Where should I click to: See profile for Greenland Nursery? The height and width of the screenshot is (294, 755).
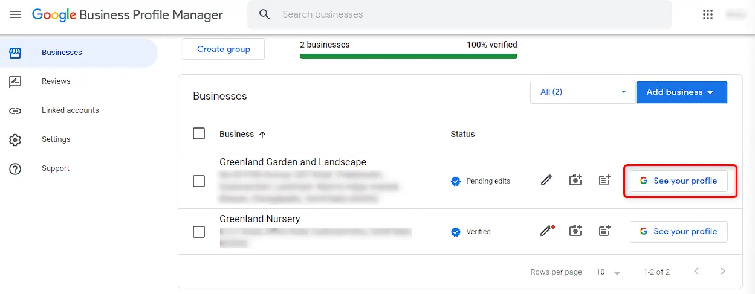coord(679,231)
